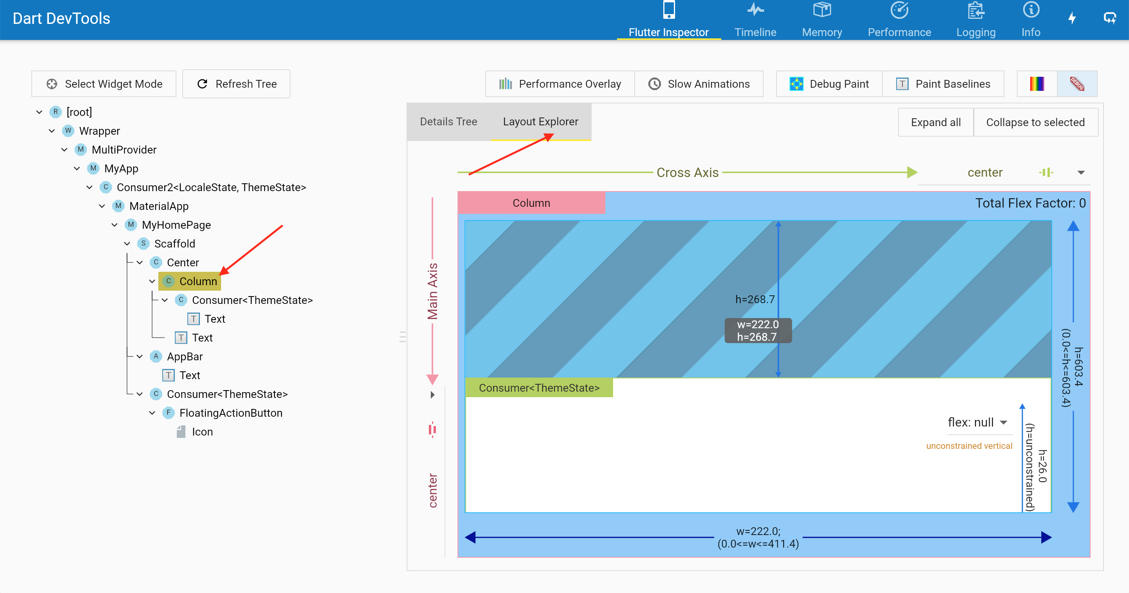Click the hot restart icon

pyautogui.click(x=1109, y=18)
